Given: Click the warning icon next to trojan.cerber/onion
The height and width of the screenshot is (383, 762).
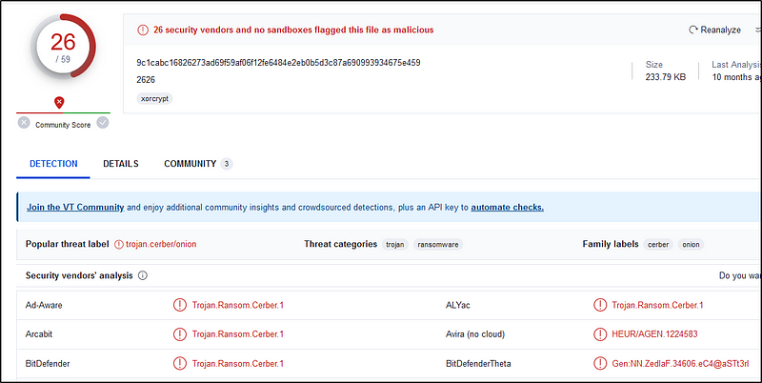Looking at the screenshot, I should click(x=119, y=244).
